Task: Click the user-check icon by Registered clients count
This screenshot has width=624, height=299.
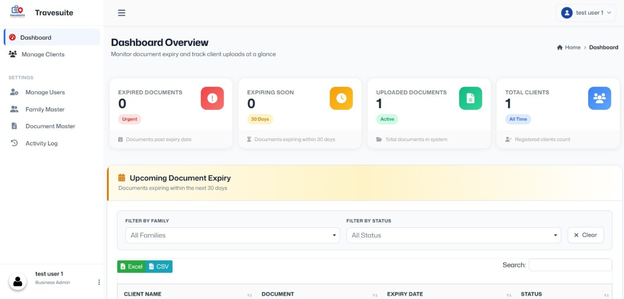Action: coord(508,140)
